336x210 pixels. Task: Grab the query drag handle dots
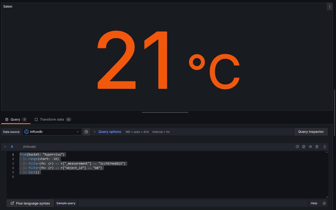point(325,147)
